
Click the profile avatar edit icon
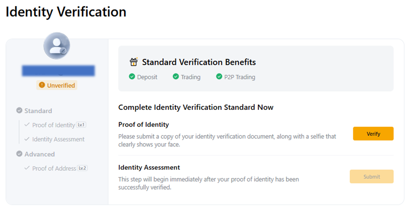[x=63, y=51]
